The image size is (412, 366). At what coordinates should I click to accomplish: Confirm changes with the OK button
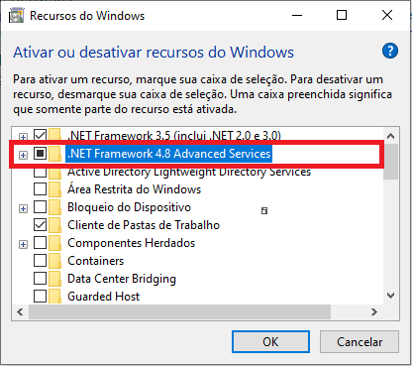click(270, 342)
